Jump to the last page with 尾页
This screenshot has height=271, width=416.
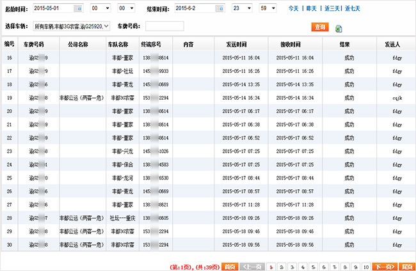click(407, 267)
